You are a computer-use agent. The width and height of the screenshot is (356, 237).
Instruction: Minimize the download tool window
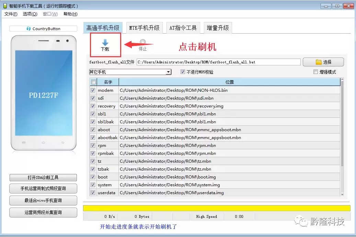pyautogui.click(x=326, y=6)
